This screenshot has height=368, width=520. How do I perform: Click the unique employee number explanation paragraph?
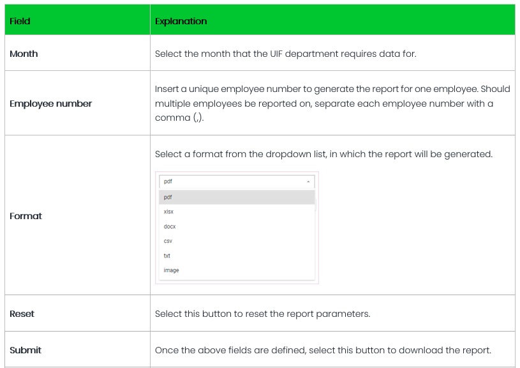[325, 103]
